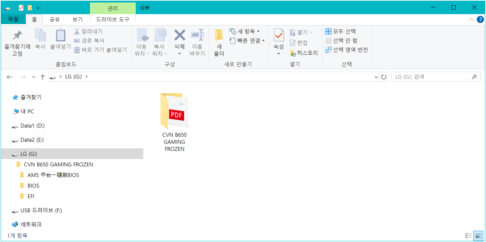Click the 붙여넣기 (Paste) ribbon button
This screenshot has height=242, width=486.
click(x=61, y=39)
